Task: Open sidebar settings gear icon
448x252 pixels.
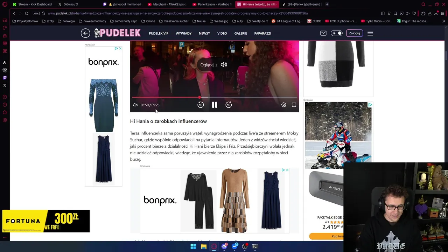Action: click(x=5, y=120)
